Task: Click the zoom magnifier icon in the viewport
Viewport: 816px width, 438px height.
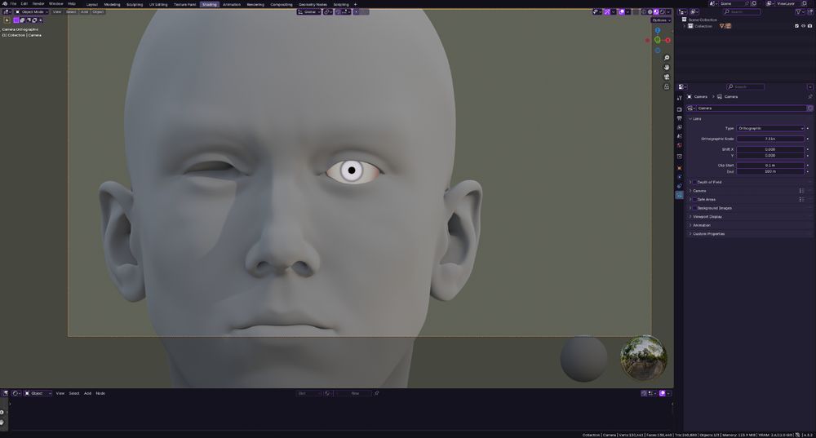Action: point(667,58)
